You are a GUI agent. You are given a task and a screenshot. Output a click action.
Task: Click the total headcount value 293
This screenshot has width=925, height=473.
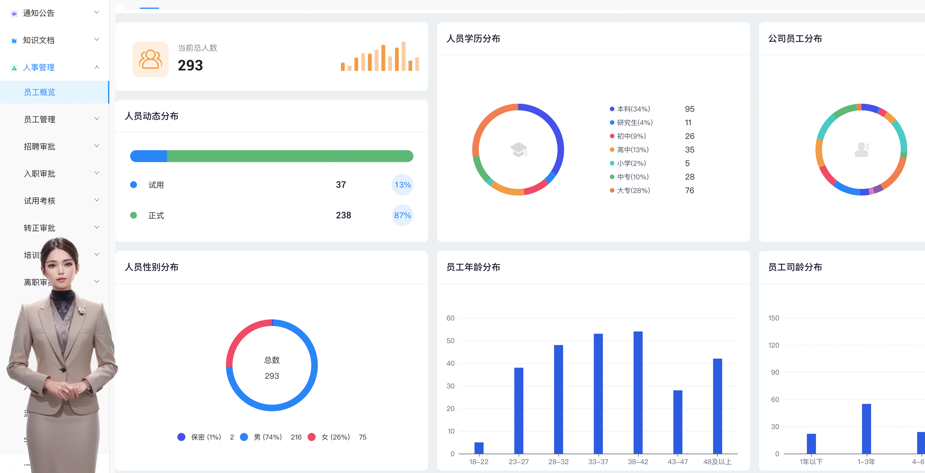tap(190, 65)
